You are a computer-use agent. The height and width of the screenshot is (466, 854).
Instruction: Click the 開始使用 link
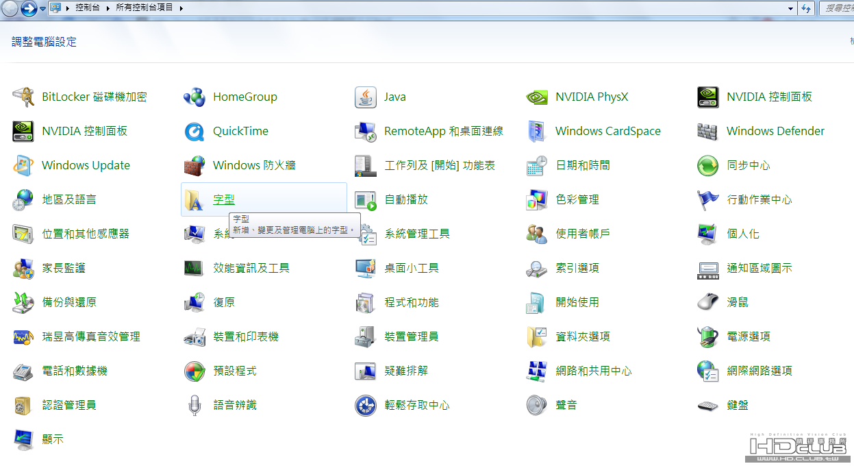click(x=577, y=303)
